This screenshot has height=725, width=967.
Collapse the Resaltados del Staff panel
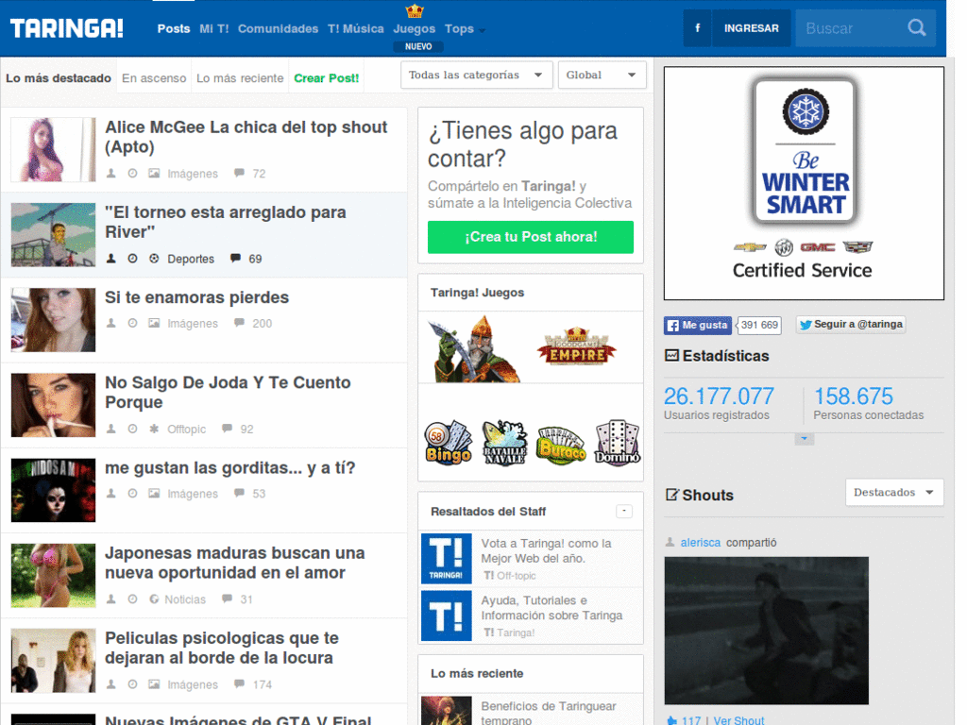click(624, 511)
